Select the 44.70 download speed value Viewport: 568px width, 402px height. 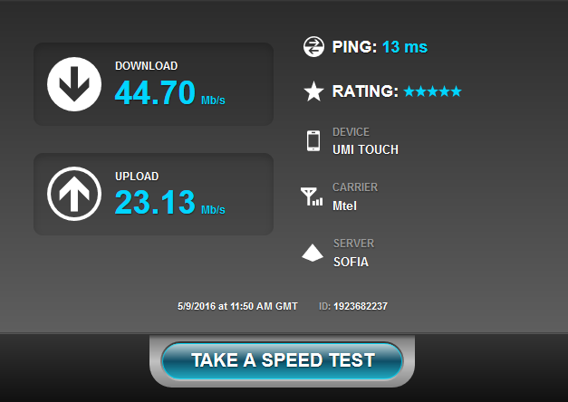click(x=155, y=92)
